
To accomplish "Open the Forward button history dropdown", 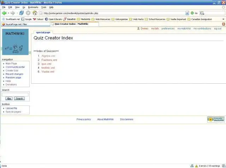I will 17,13.
